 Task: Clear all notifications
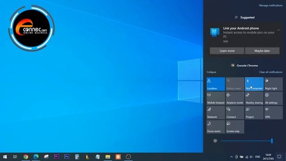coord(271,72)
